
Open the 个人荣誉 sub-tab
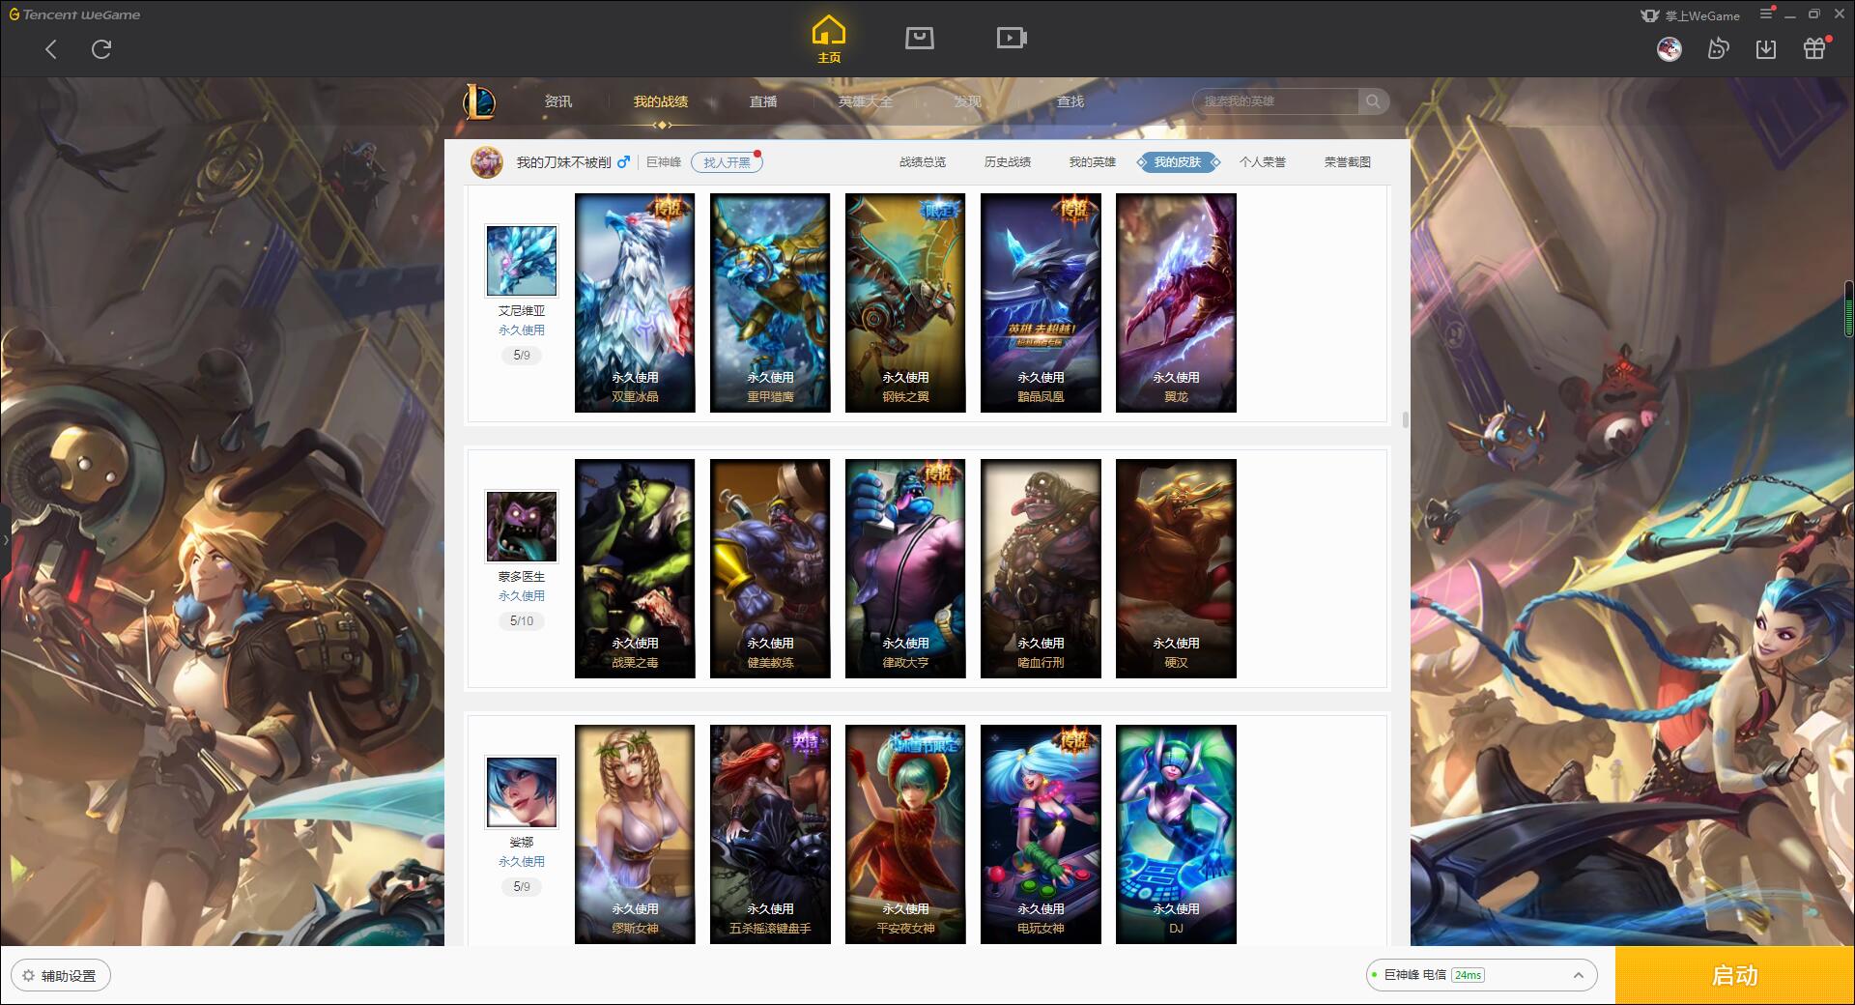pyautogui.click(x=1263, y=162)
